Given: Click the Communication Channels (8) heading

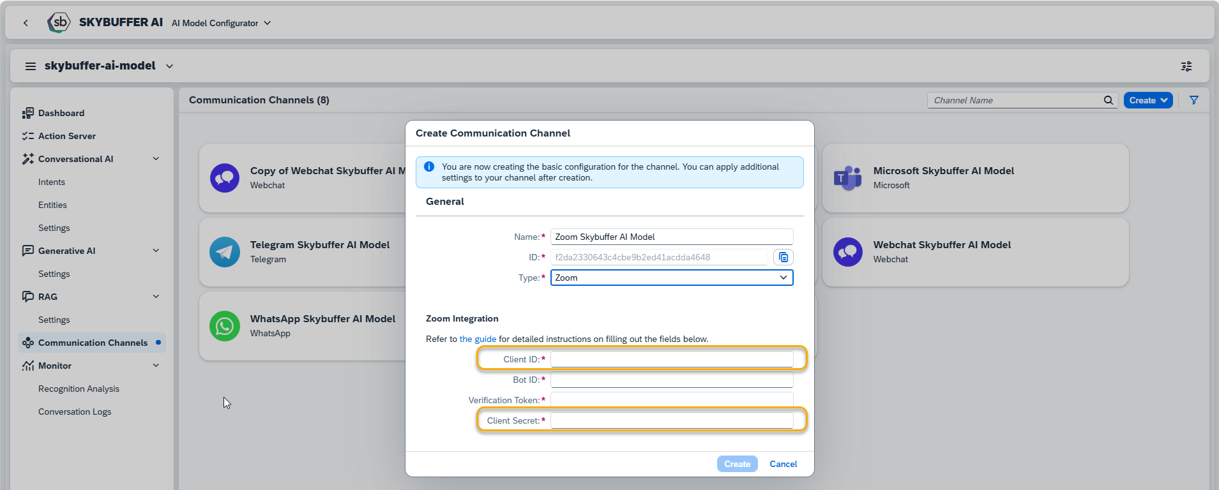Looking at the screenshot, I should point(259,100).
